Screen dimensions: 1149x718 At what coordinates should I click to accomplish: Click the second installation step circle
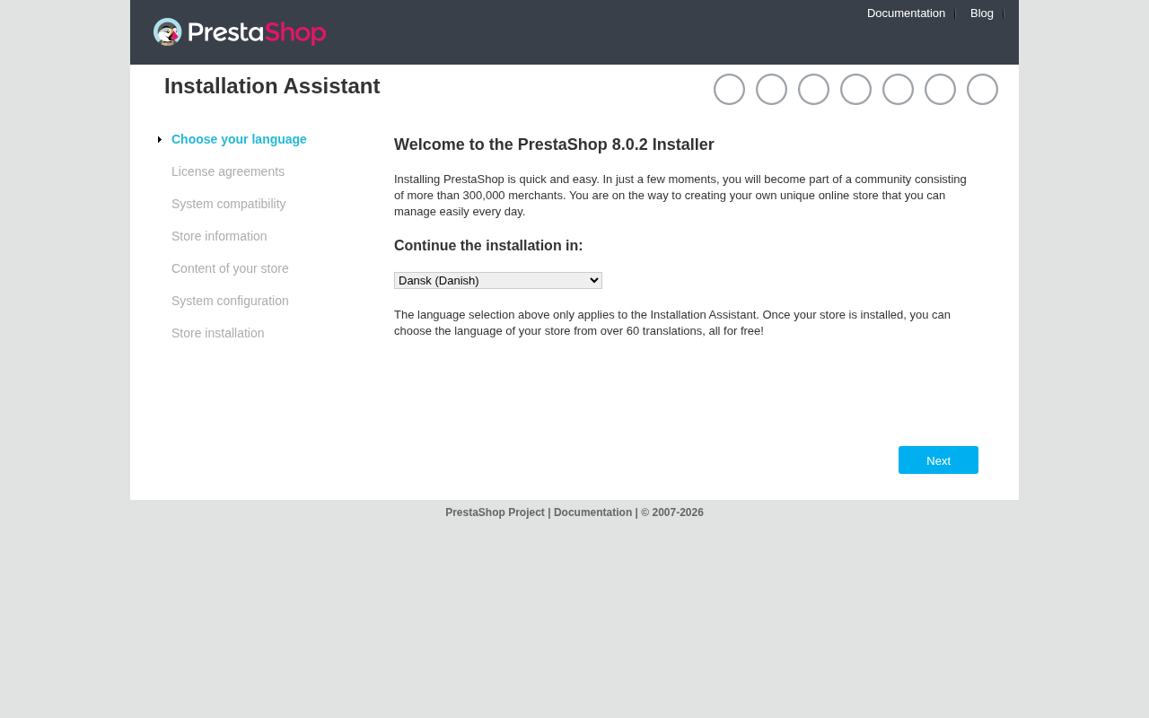(771, 90)
